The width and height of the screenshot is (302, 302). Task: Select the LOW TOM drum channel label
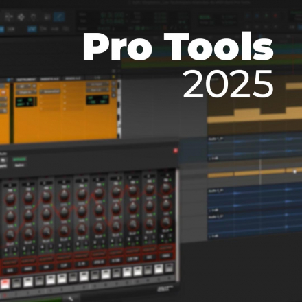click(132, 259)
